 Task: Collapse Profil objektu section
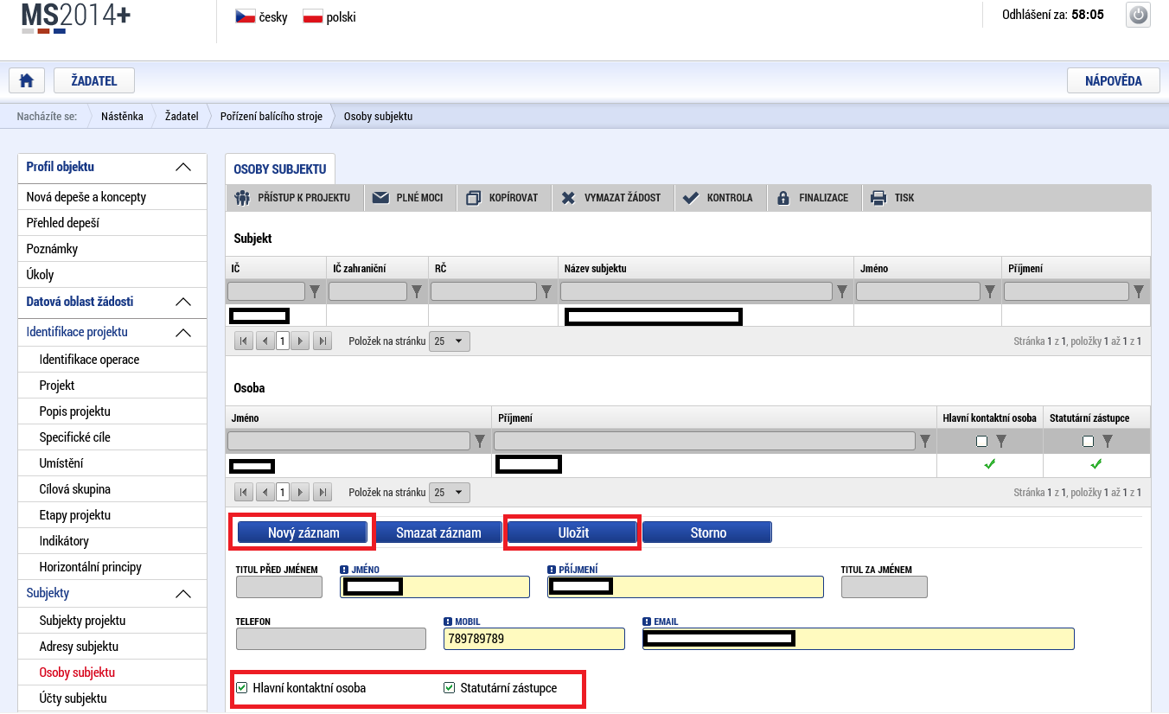[x=183, y=168]
